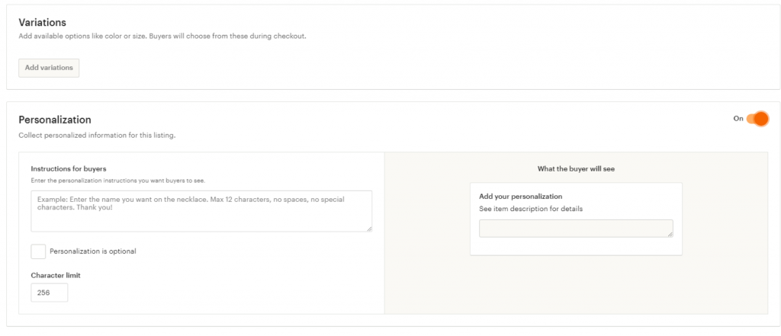Click the "Personalization is optional" label text
Viewport: 781px width, 336px height.
(x=92, y=251)
